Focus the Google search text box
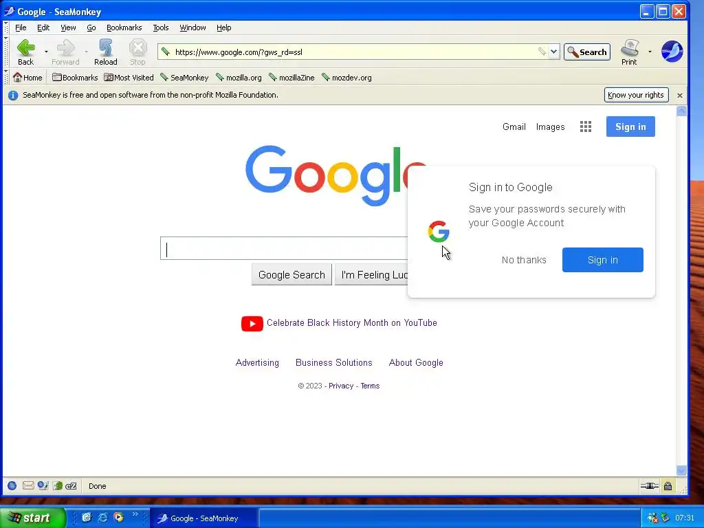The height and width of the screenshot is (528, 704). click(284, 248)
